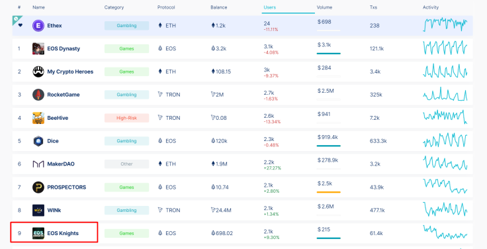Click the Gambling tag on RocketGame row
Screen dimensions: 487x249
click(x=127, y=95)
